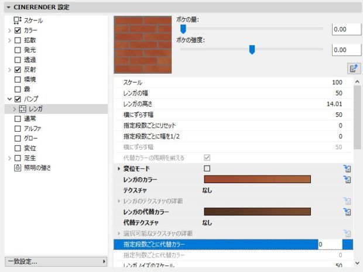
Task: Expand the 拡散 channel tree arrow
Action: 9,40
